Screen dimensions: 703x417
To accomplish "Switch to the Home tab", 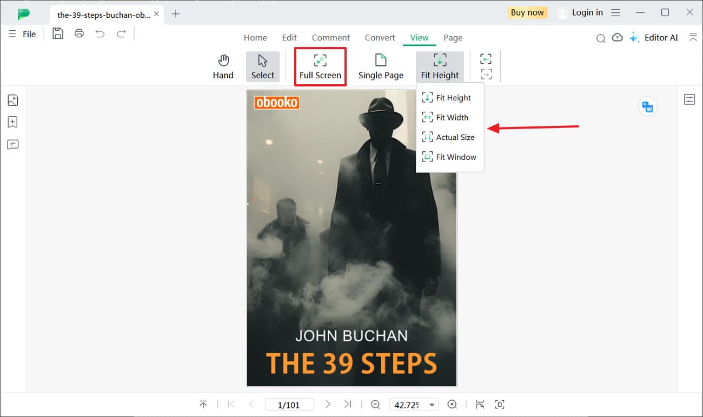I will [255, 37].
